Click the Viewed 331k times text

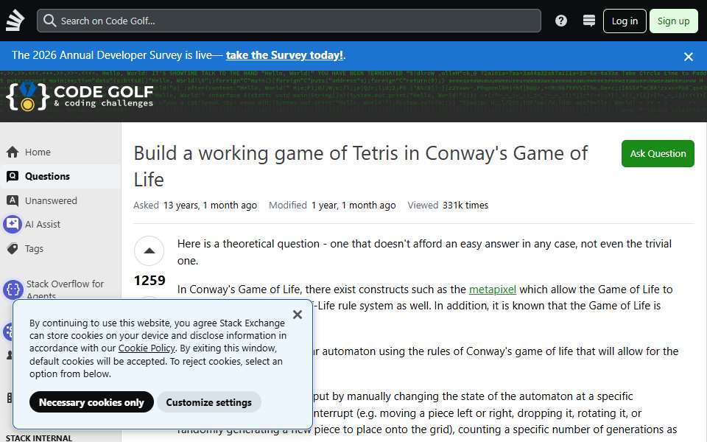(x=448, y=206)
